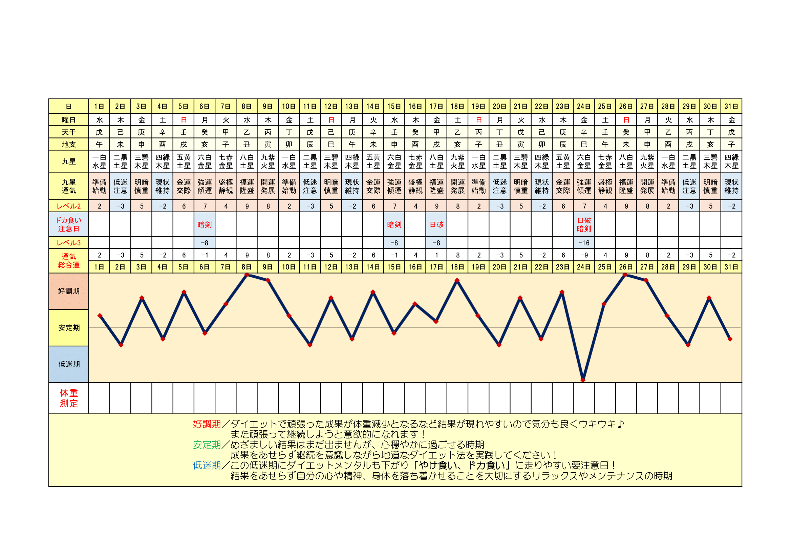Select the 地支 row header
The height and width of the screenshot is (560, 792).
pyautogui.click(x=69, y=144)
